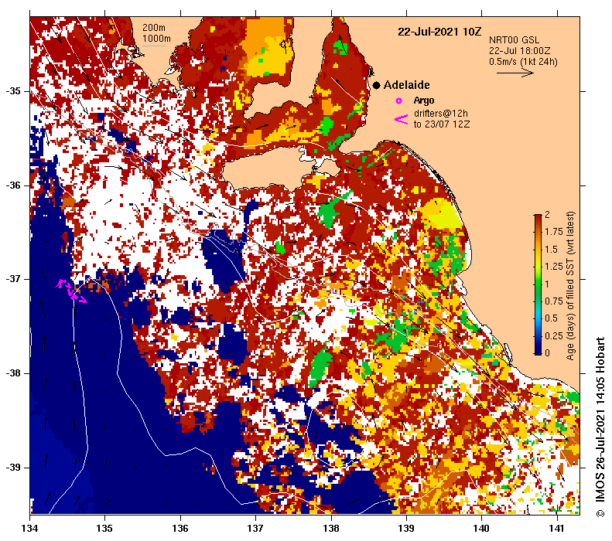
Task: Click the 'Argo' legend label
Action: tap(424, 101)
